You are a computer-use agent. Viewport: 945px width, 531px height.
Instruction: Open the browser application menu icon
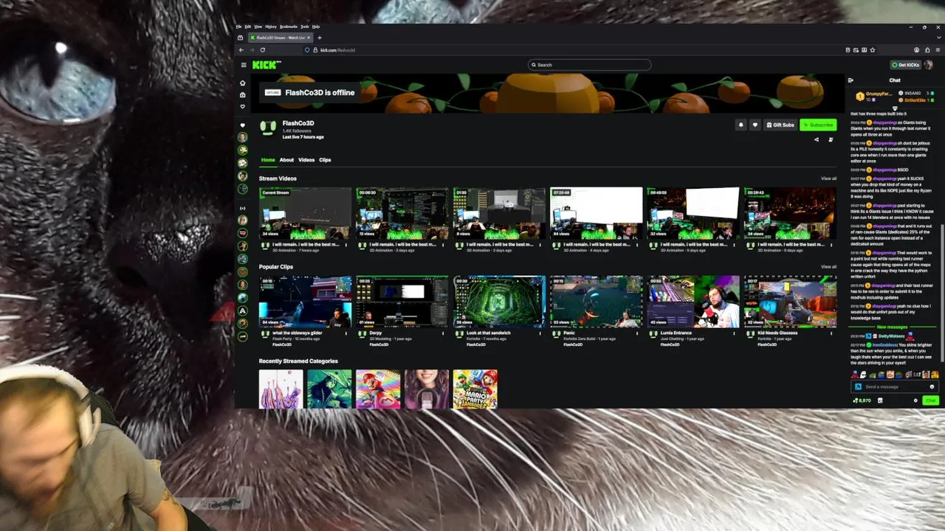coord(936,50)
